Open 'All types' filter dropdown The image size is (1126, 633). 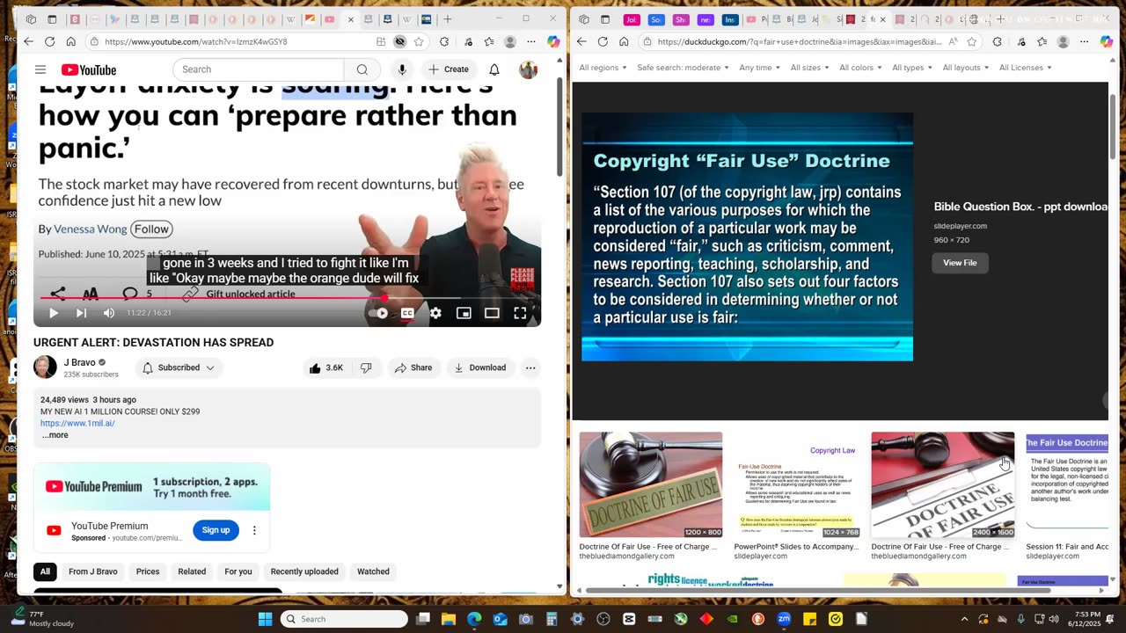click(912, 68)
